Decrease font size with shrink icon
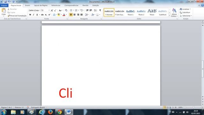The width and height of the screenshot is (204, 115). pyautogui.click(x=55, y=11)
